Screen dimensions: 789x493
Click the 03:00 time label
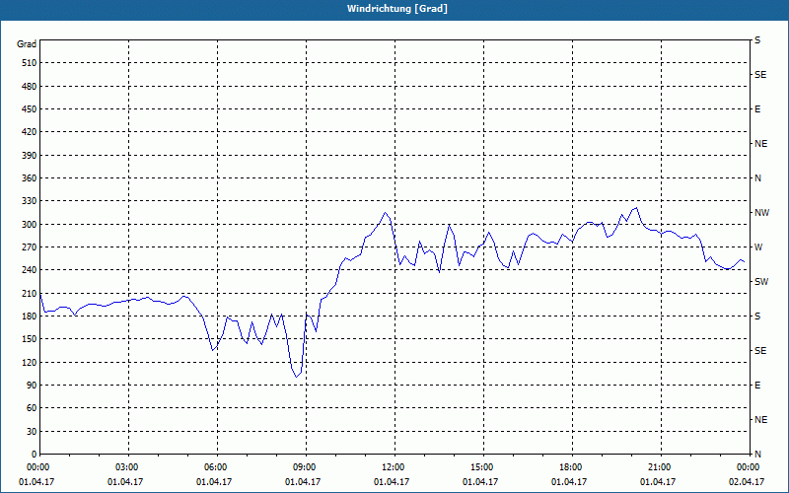tap(126, 467)
